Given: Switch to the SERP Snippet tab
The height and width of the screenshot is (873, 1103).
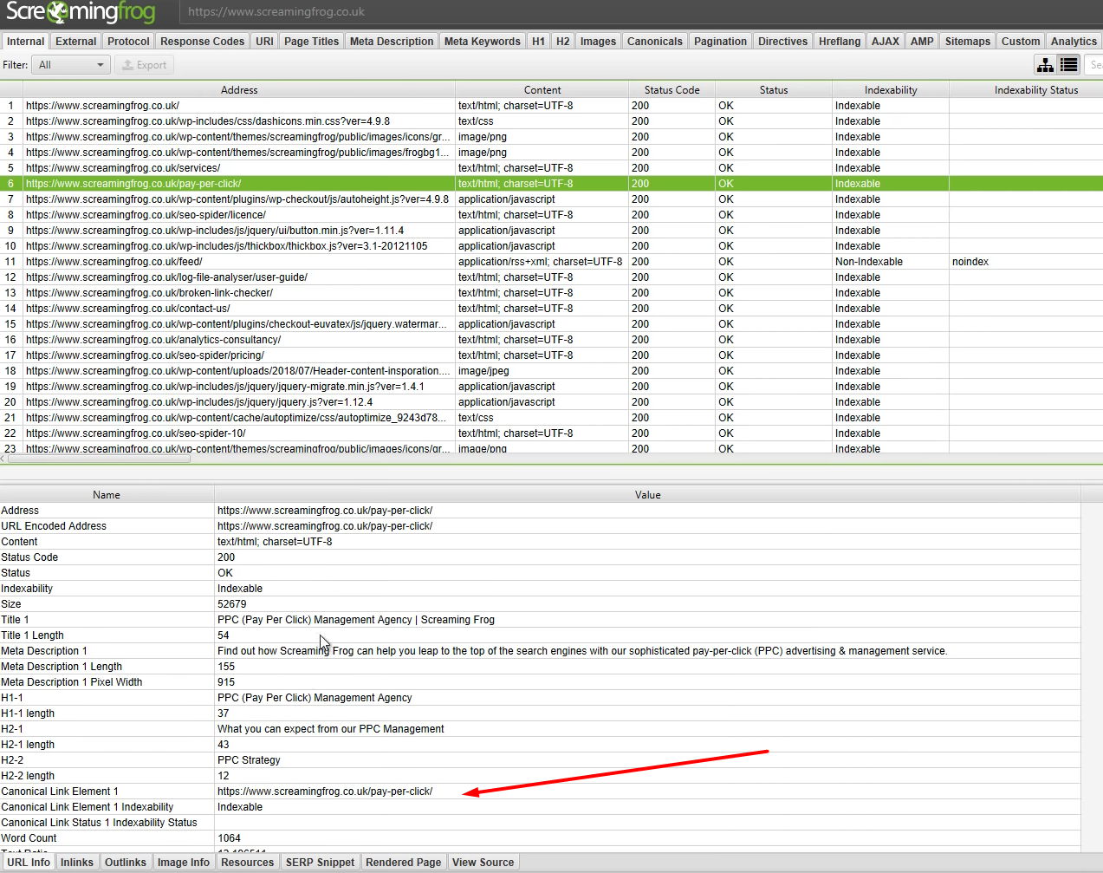Looking at the screenshot, I should (x=320, y=863).
